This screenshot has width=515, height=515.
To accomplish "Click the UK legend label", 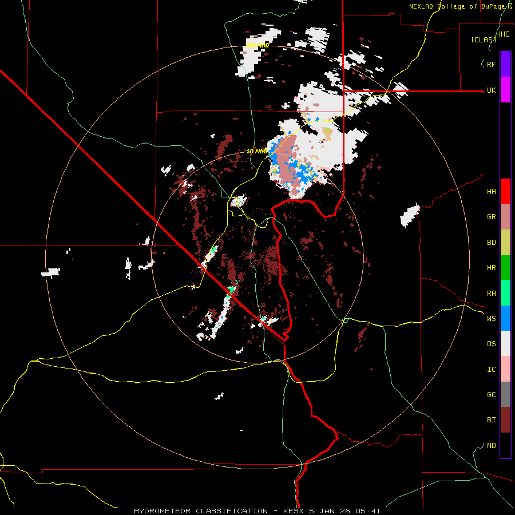I will pyautogui.click(x=491, y=90).
